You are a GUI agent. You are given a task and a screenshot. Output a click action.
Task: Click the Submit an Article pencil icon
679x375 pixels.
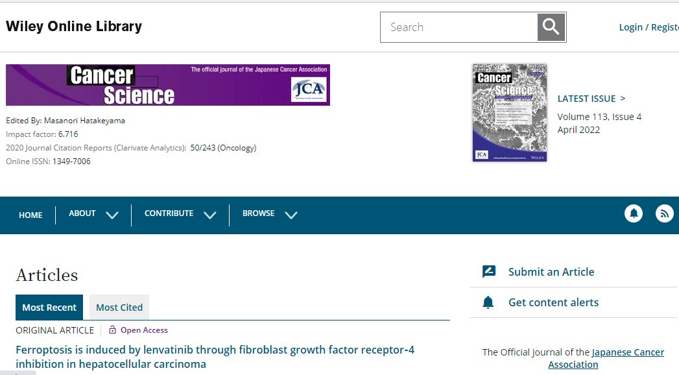click(489, 272)
